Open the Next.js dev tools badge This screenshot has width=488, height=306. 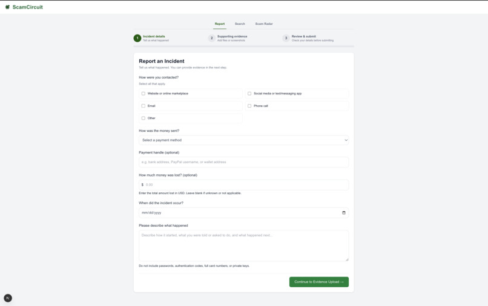click(8, 298)
